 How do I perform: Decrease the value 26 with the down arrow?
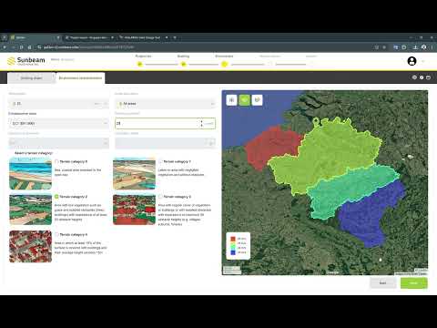(201, 126)
